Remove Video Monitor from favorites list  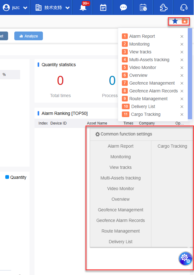[182, 68]
